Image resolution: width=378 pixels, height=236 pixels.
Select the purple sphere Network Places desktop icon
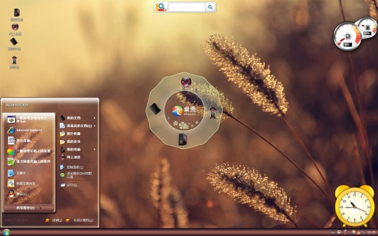point(15,29)
